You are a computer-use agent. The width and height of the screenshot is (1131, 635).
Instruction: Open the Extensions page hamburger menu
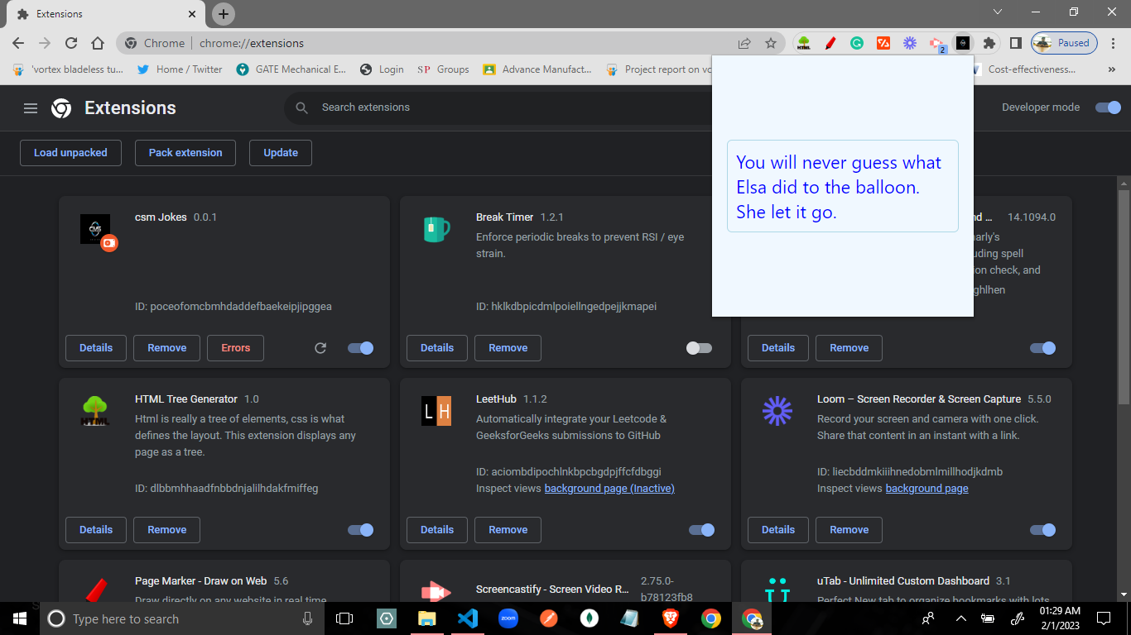pos(30,107)
